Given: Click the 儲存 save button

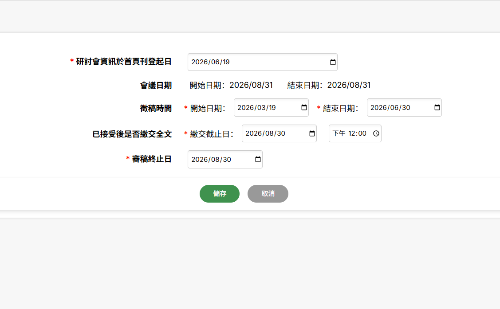Looking at the screenshot, I should click(219, 194).
